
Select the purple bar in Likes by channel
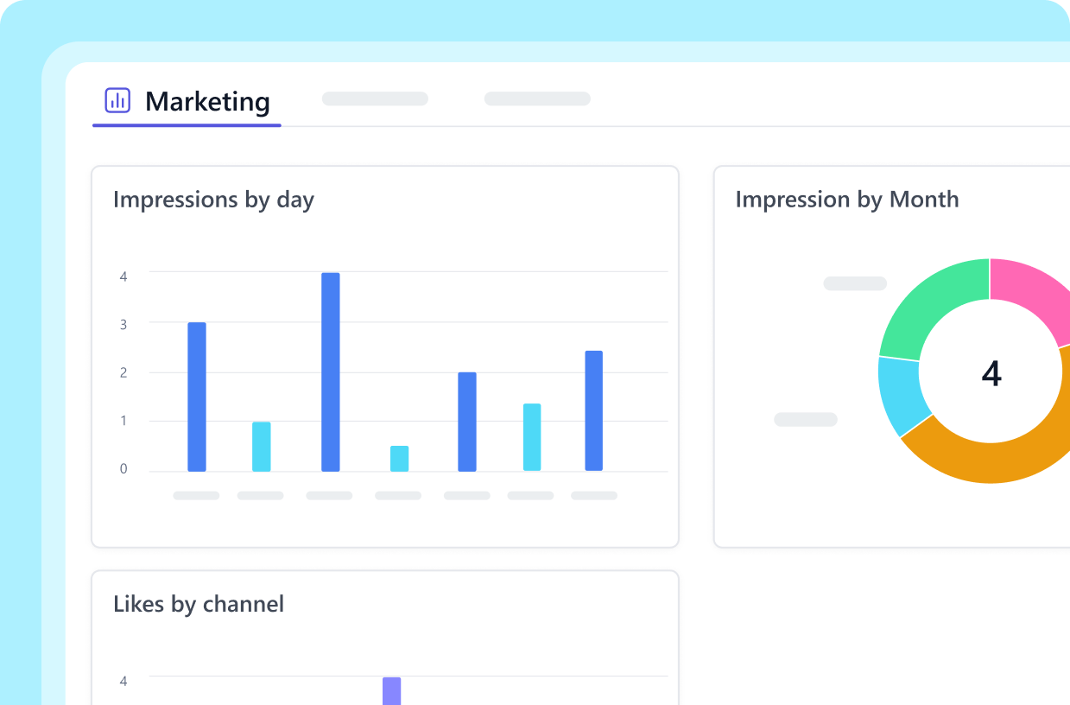click(391, 691)
